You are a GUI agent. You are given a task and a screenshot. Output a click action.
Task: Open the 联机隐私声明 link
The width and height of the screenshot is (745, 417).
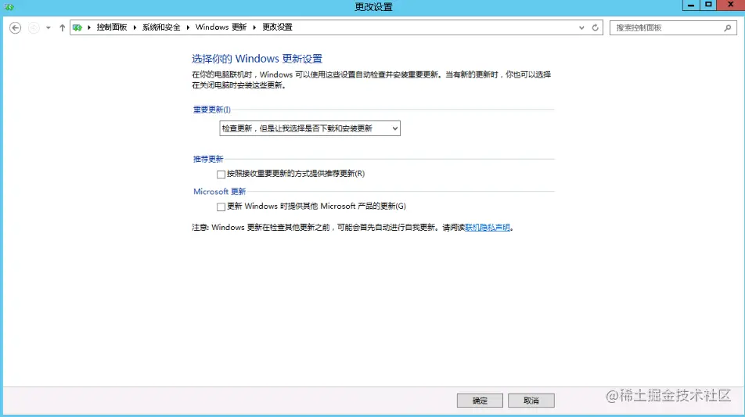coord(487,228)
